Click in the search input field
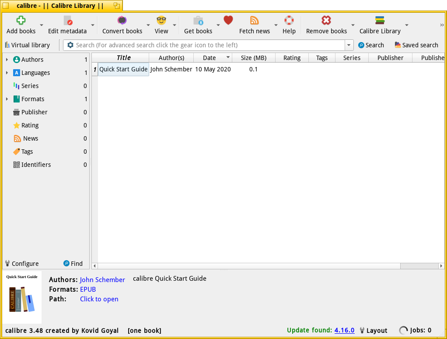 [210, 45]
